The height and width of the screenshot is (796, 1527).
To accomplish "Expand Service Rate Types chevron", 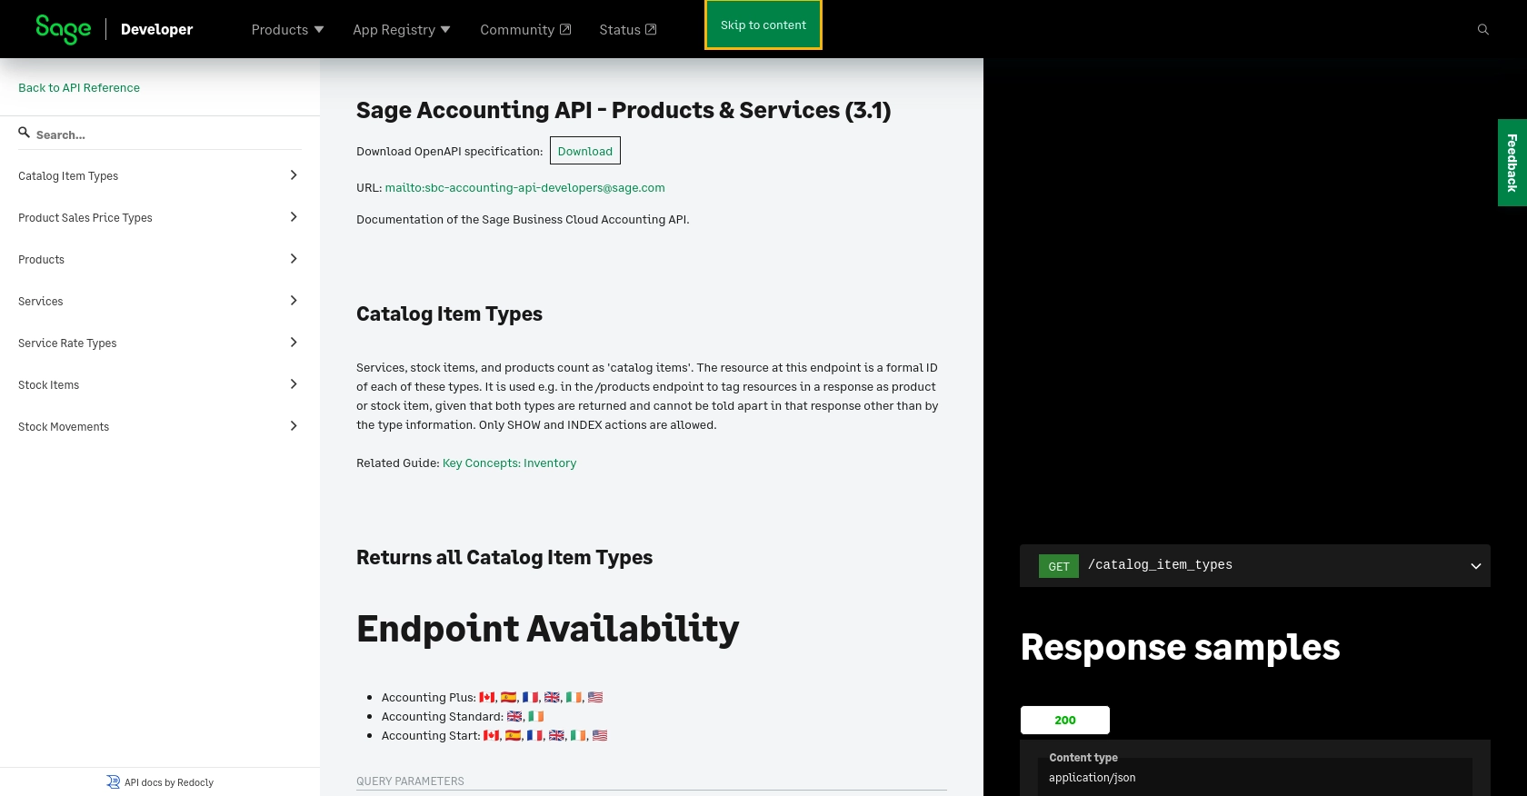I will [x=293, y=343].
